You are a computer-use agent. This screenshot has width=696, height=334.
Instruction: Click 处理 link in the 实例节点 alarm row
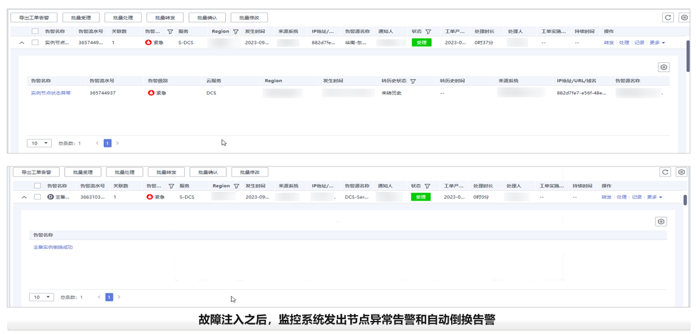pos(624,43)
